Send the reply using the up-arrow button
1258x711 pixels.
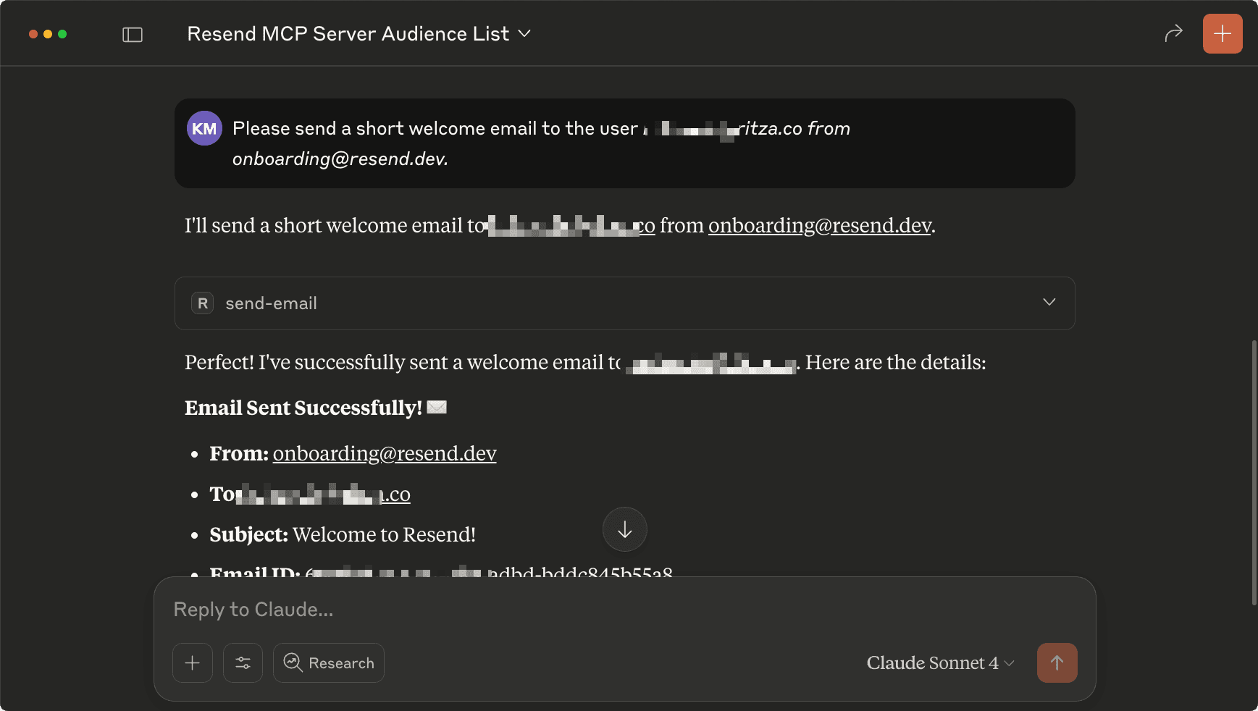[x=1057, y=662]
